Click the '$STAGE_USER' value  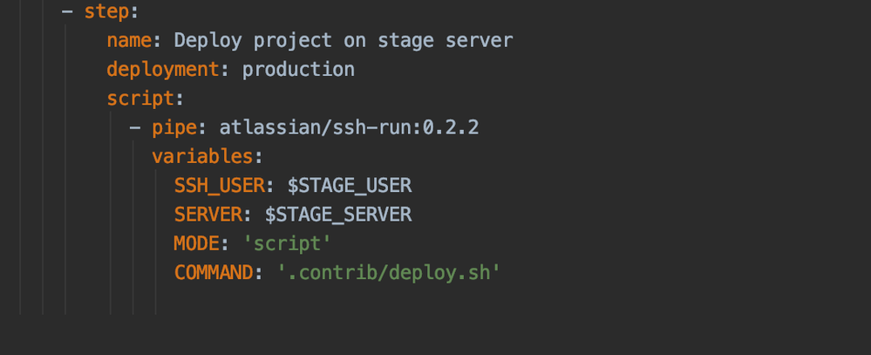[x=350, y=186]
